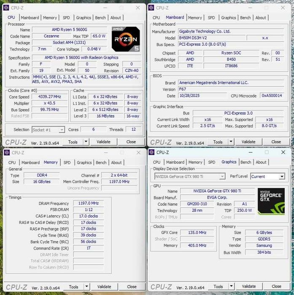Viewport: 294px width, 295px height.
Task: Click the Tools button in the Memory window
Action: click(x=73, y=287)
